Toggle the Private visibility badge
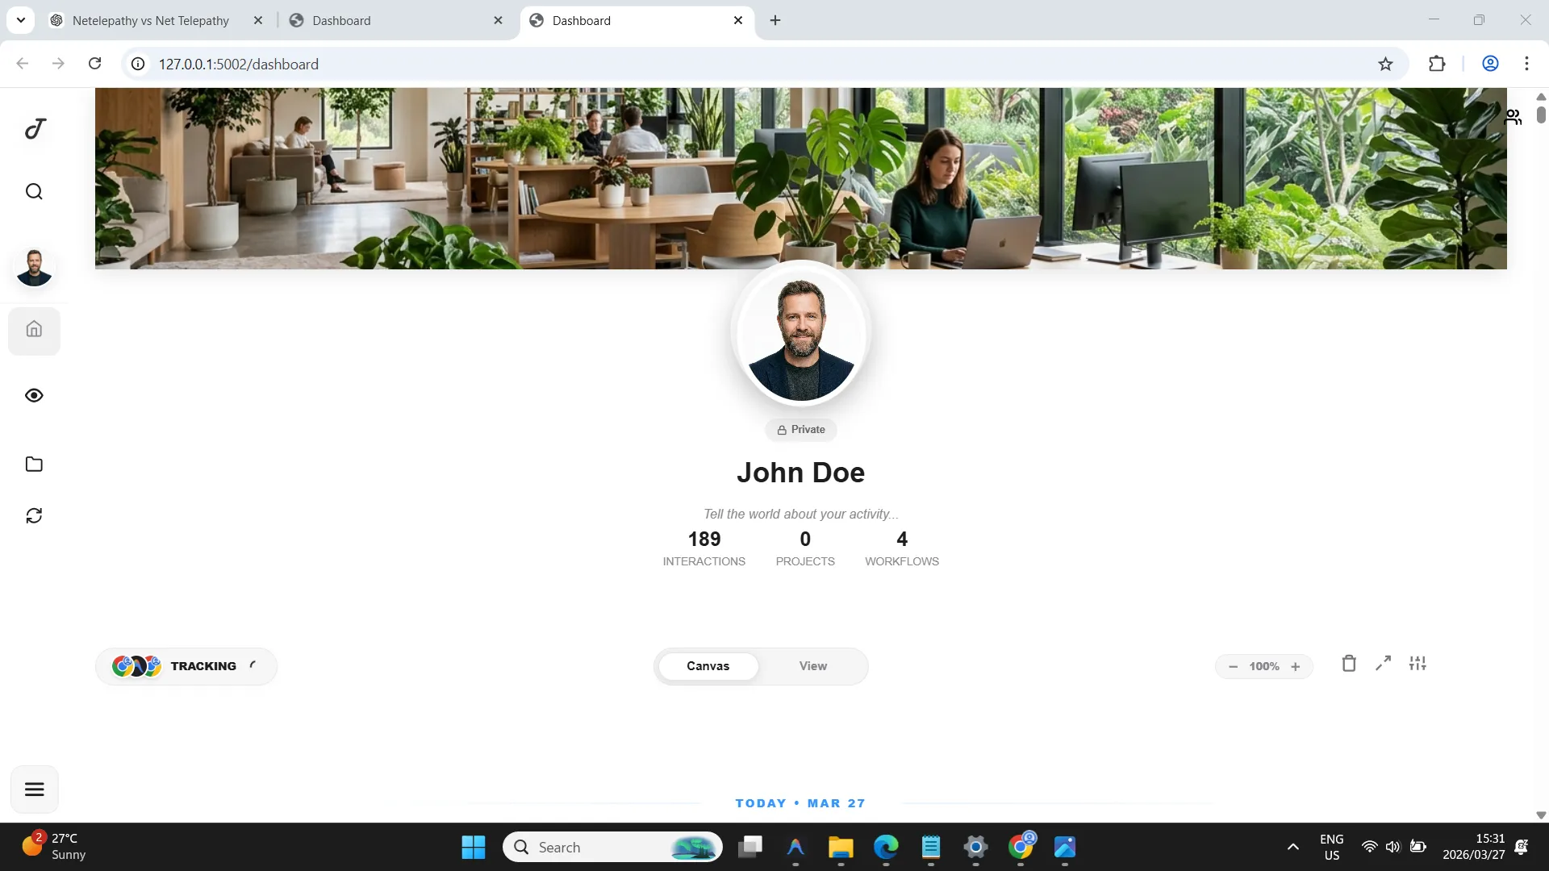 (801, 430)
